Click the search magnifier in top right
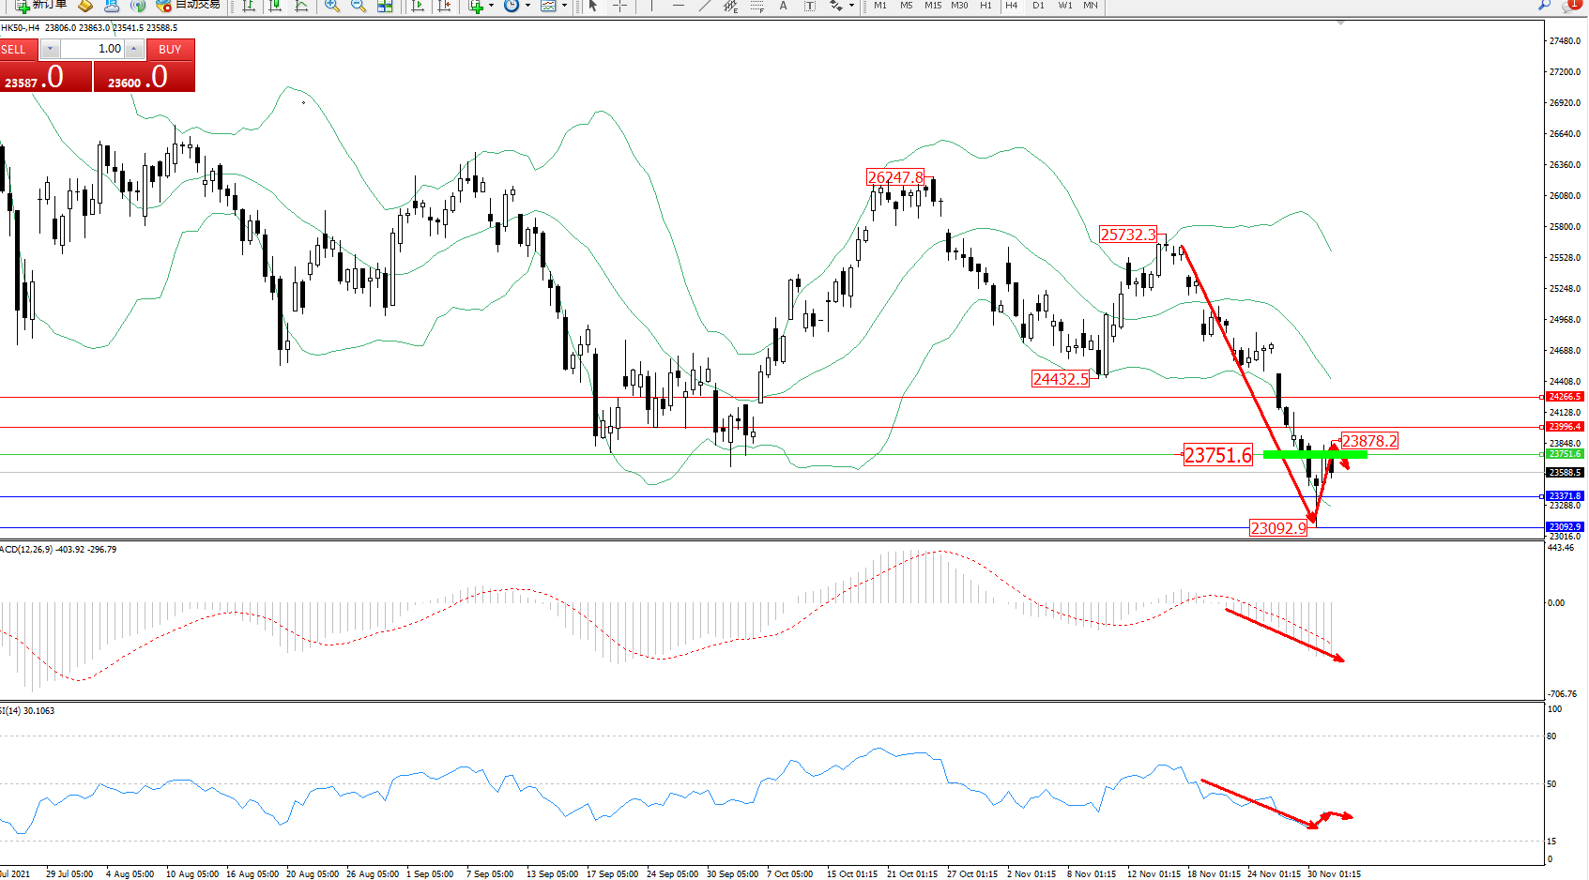The width and height of the screenshot is (1589, 880). (1544, 6)
